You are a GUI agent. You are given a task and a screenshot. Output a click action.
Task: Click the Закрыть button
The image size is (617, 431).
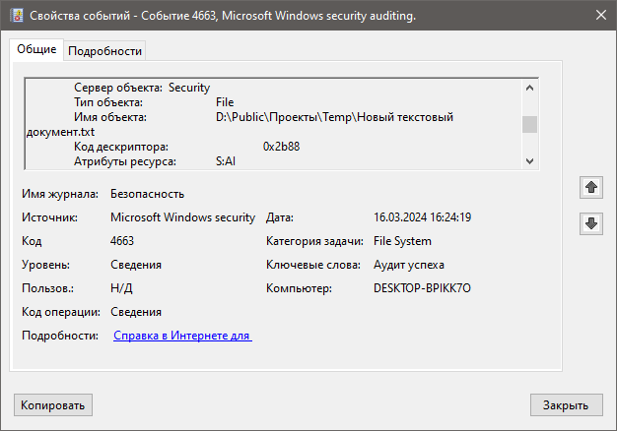(566, 405)
